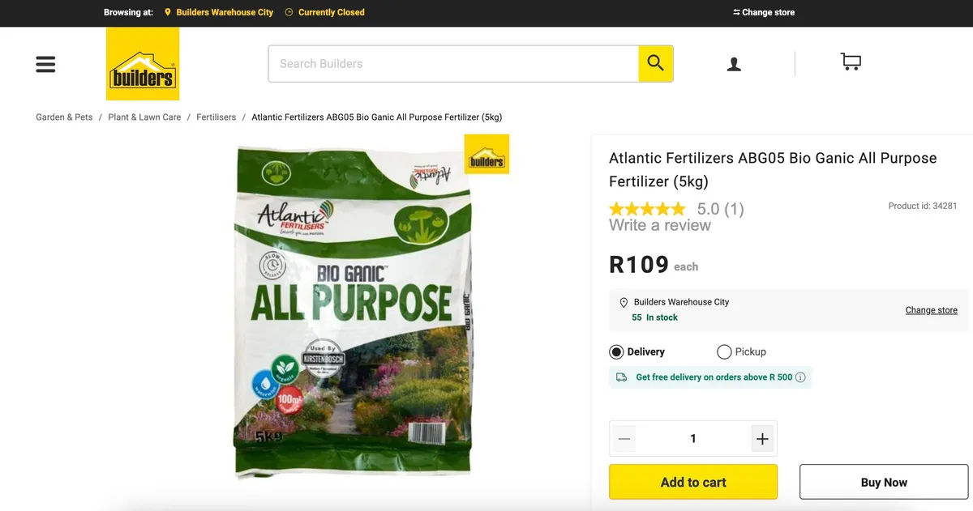Select the Delivery radio option
973x511 pixels.
coord(616,352)
